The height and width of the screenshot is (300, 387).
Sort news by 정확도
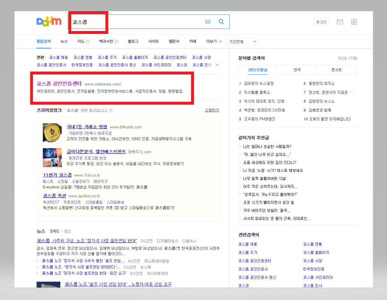click(54, 231)
